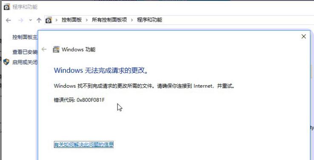
Task: Open the 查看已安装的更新 sidebar link
Action: (x=25, y=52)
